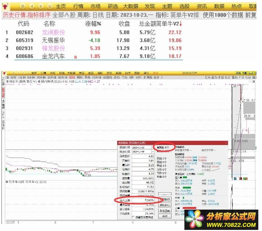Click the 关闭 button in dialog

pyautogui.click(x=165, y=216)
